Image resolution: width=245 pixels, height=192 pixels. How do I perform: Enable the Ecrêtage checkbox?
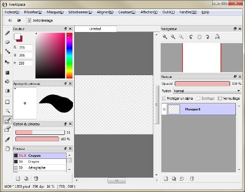tap(198, 98)
